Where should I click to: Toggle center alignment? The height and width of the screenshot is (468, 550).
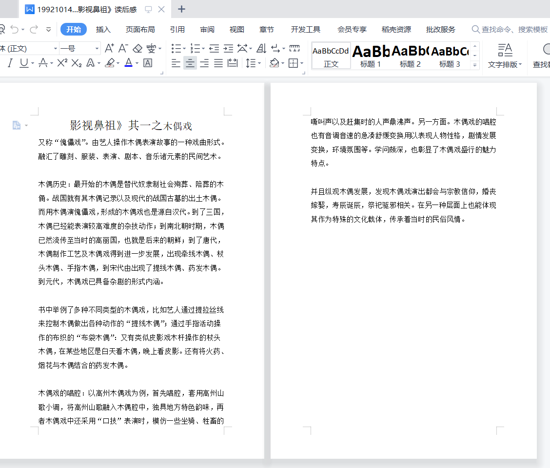[x=190, y=63]
